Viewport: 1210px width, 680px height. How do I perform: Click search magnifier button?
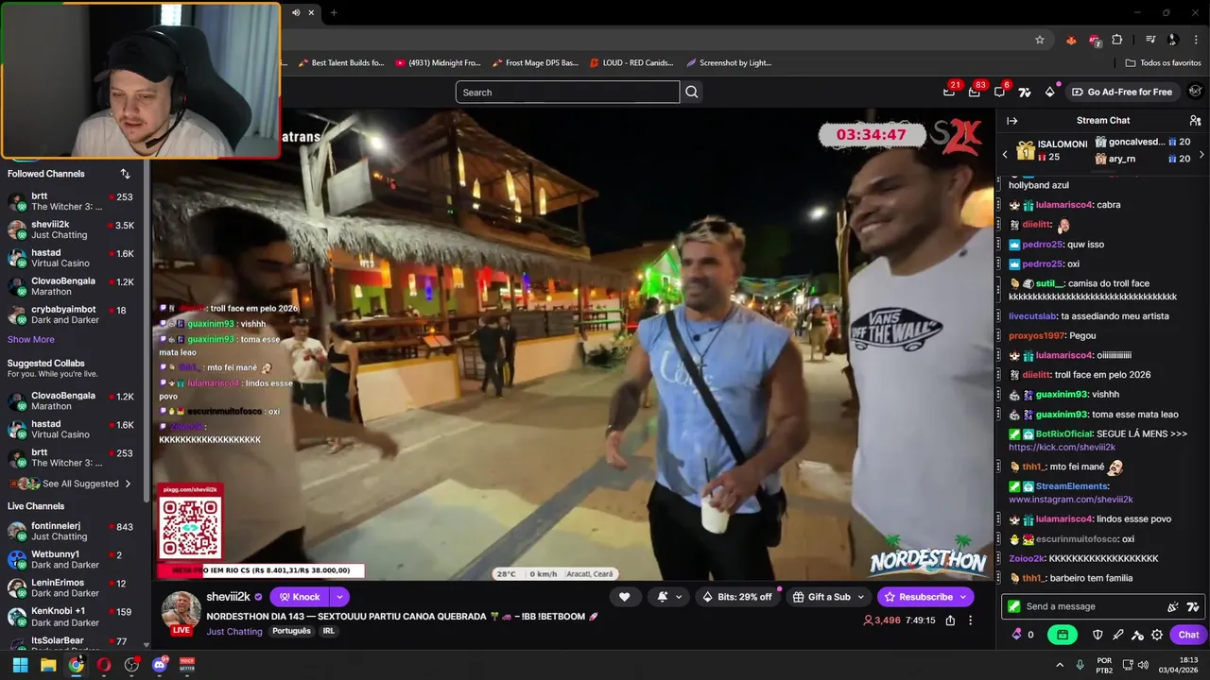pyautogui.click(x=692, y=92)
